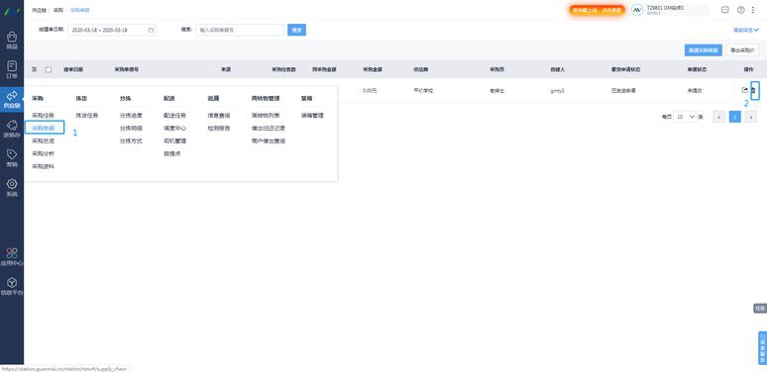The image size is (767, 373).
Task: Go to previous page arrow
Action: click(x=718, y=117)
